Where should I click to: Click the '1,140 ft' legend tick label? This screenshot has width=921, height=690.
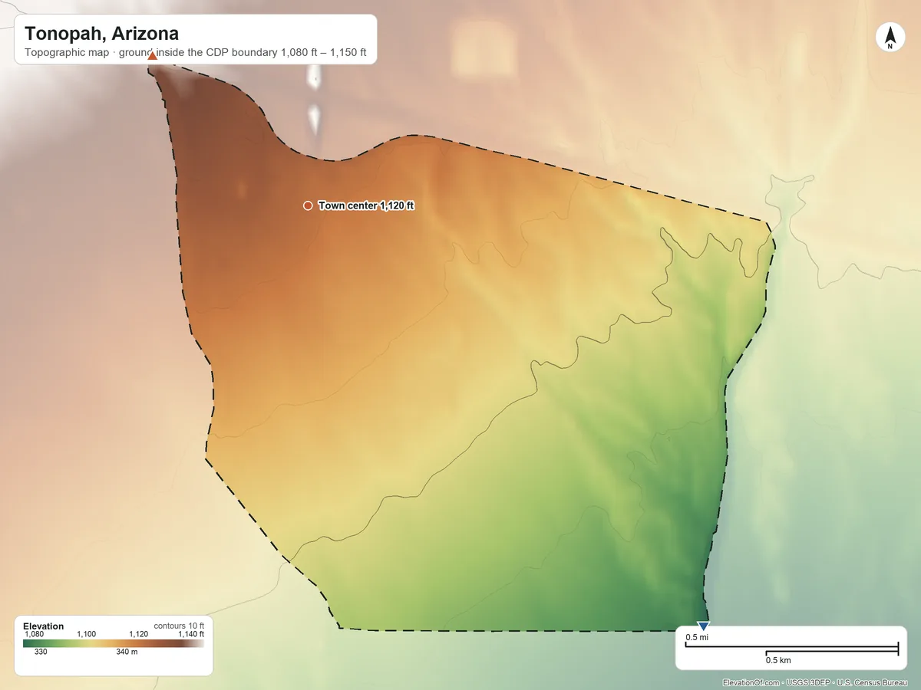(x=191, y=634)
